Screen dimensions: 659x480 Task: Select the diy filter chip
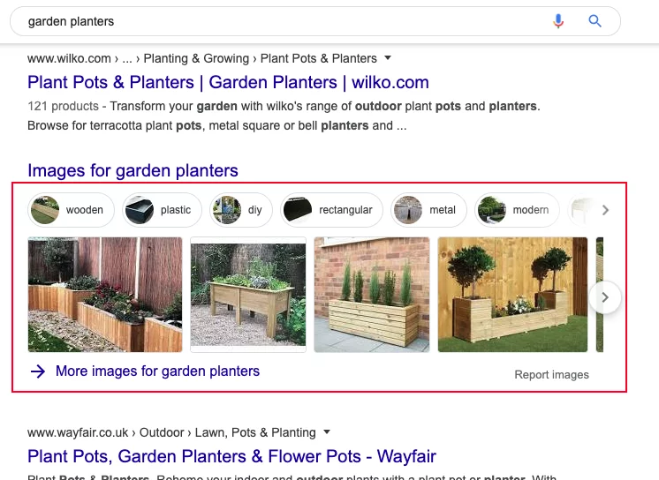pos(241,210)
